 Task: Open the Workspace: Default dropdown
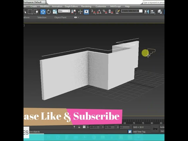(34, 2)
